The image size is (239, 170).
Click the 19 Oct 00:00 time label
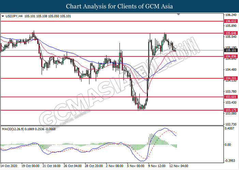(30, 166)
